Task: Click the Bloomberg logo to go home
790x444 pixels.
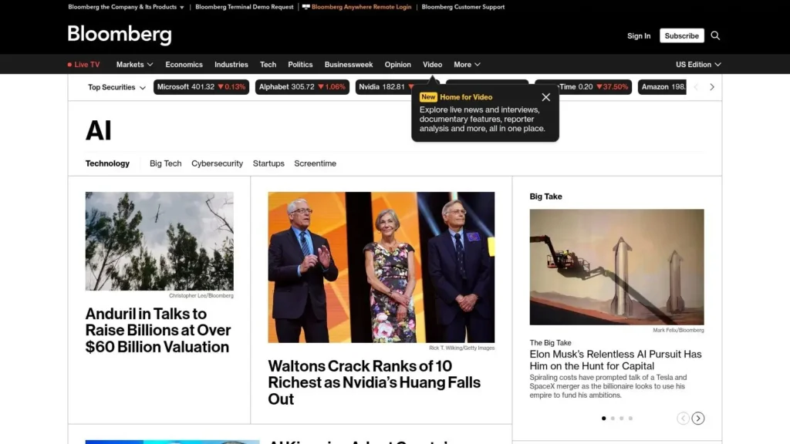Action: click(120, 35)
